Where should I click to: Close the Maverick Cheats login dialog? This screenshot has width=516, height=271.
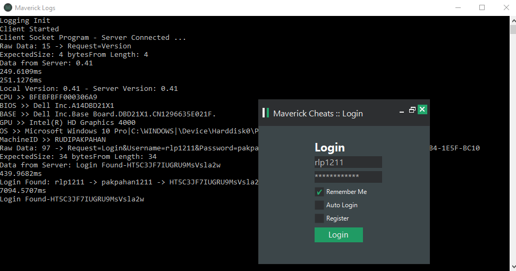coord(422,109)
